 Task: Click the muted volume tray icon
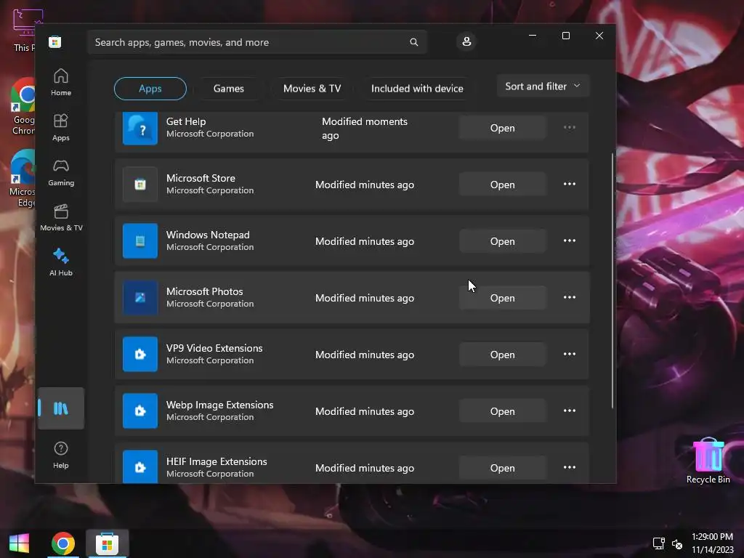click(x=677, y=543)
